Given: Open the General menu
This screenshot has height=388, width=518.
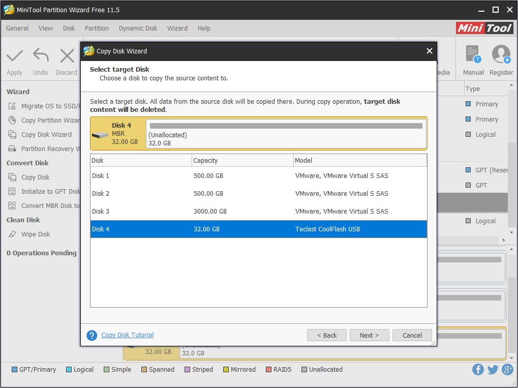Looking at the screenshot, I should coord(17,28).
